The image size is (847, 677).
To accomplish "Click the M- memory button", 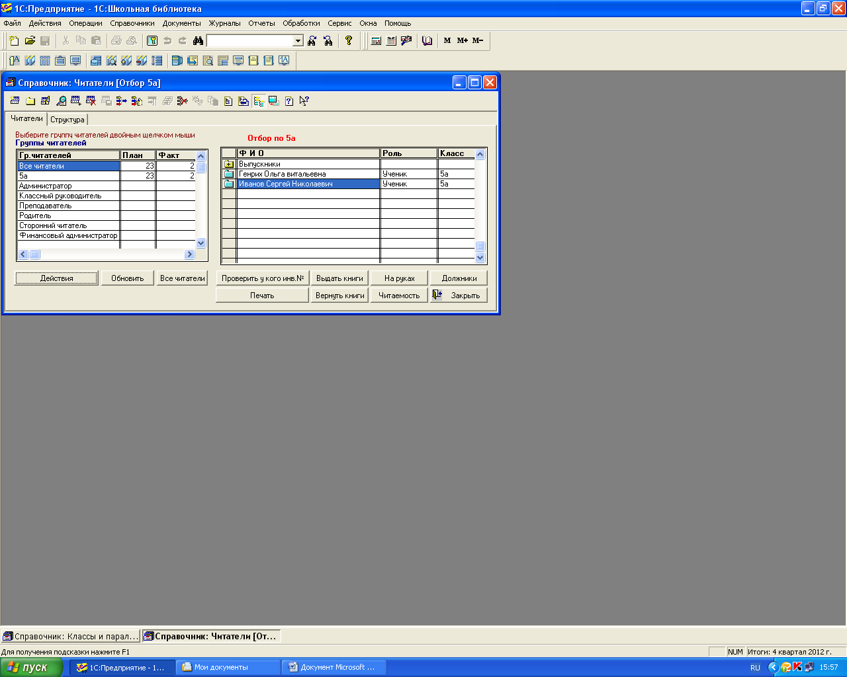I will coord(478,41).
